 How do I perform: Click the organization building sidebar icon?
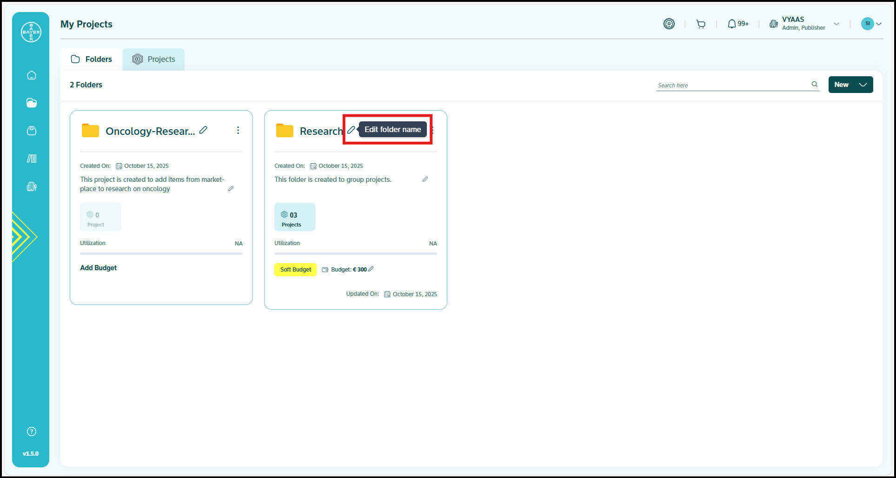pos(32,186)
